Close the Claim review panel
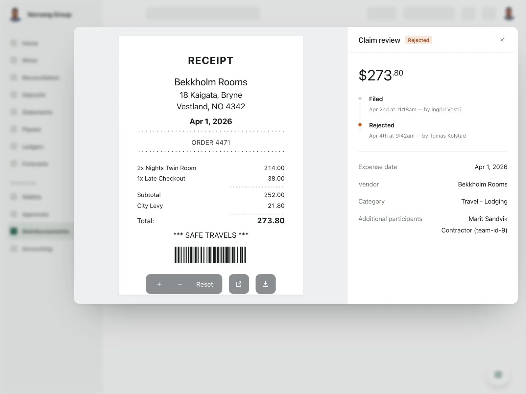This screenshot has width=526, height=394. tap(502, 40)
